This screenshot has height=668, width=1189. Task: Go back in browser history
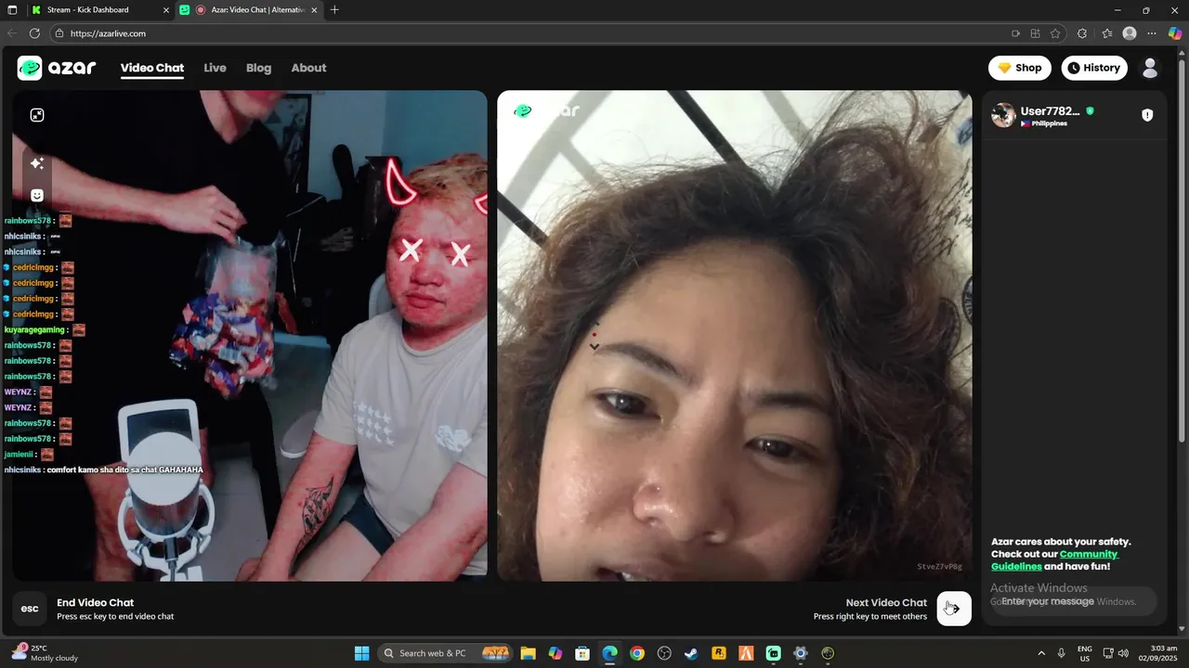pos(12,33)
